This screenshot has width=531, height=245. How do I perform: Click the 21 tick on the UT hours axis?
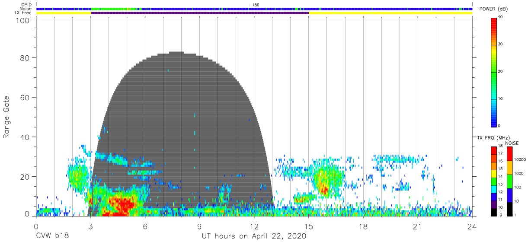point(418,226)
